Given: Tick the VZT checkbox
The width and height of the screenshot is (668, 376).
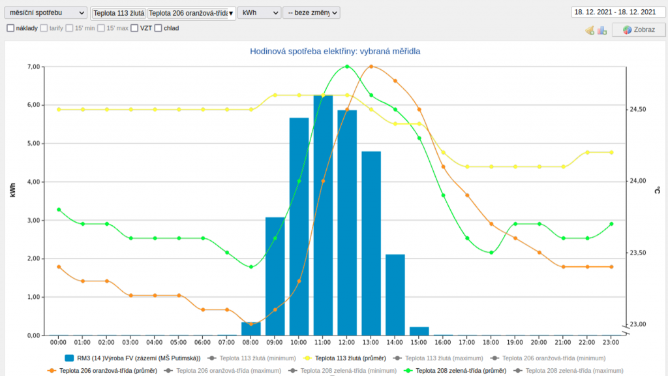Looking at the screenshot, I should (134, 28).
